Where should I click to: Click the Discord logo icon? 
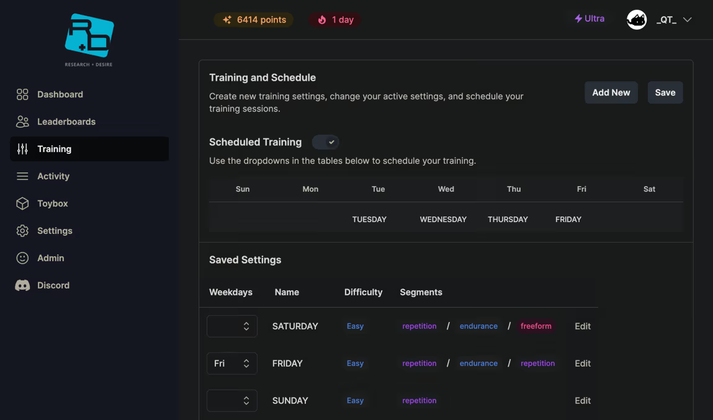(x=22, y=285)
